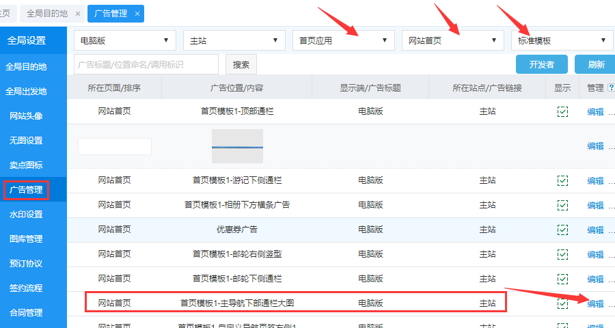Click the 刷新 button
This screenshot has height=328, width=615.
(x=594, y=65)
